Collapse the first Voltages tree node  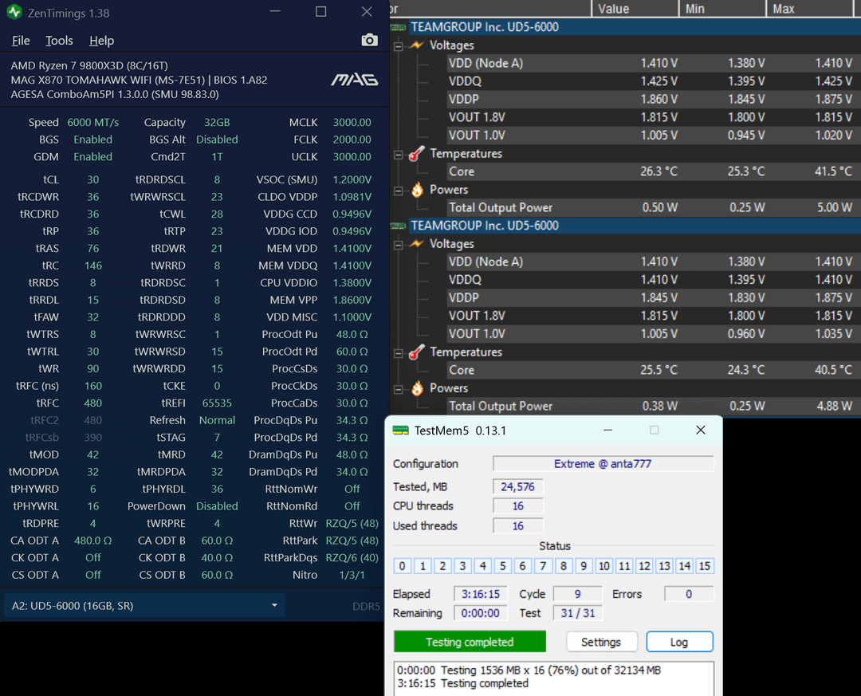(398, 45)
